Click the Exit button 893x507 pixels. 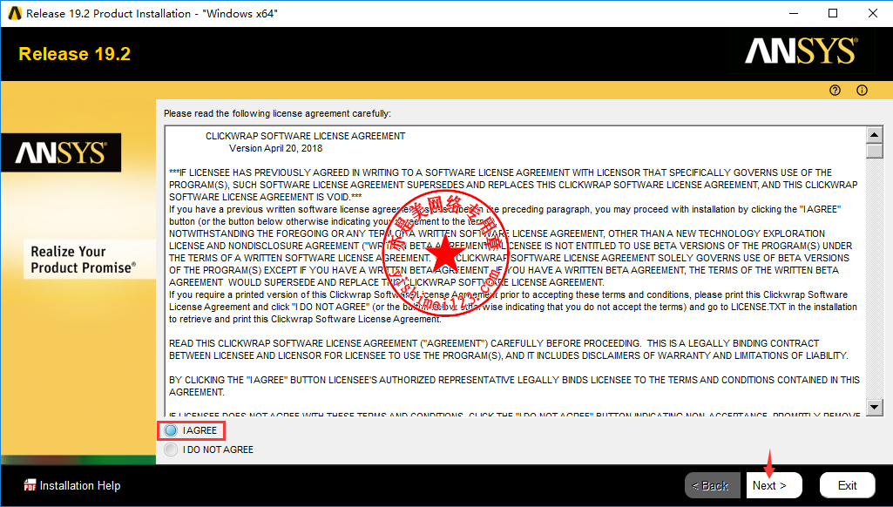(x=848, y=485)
